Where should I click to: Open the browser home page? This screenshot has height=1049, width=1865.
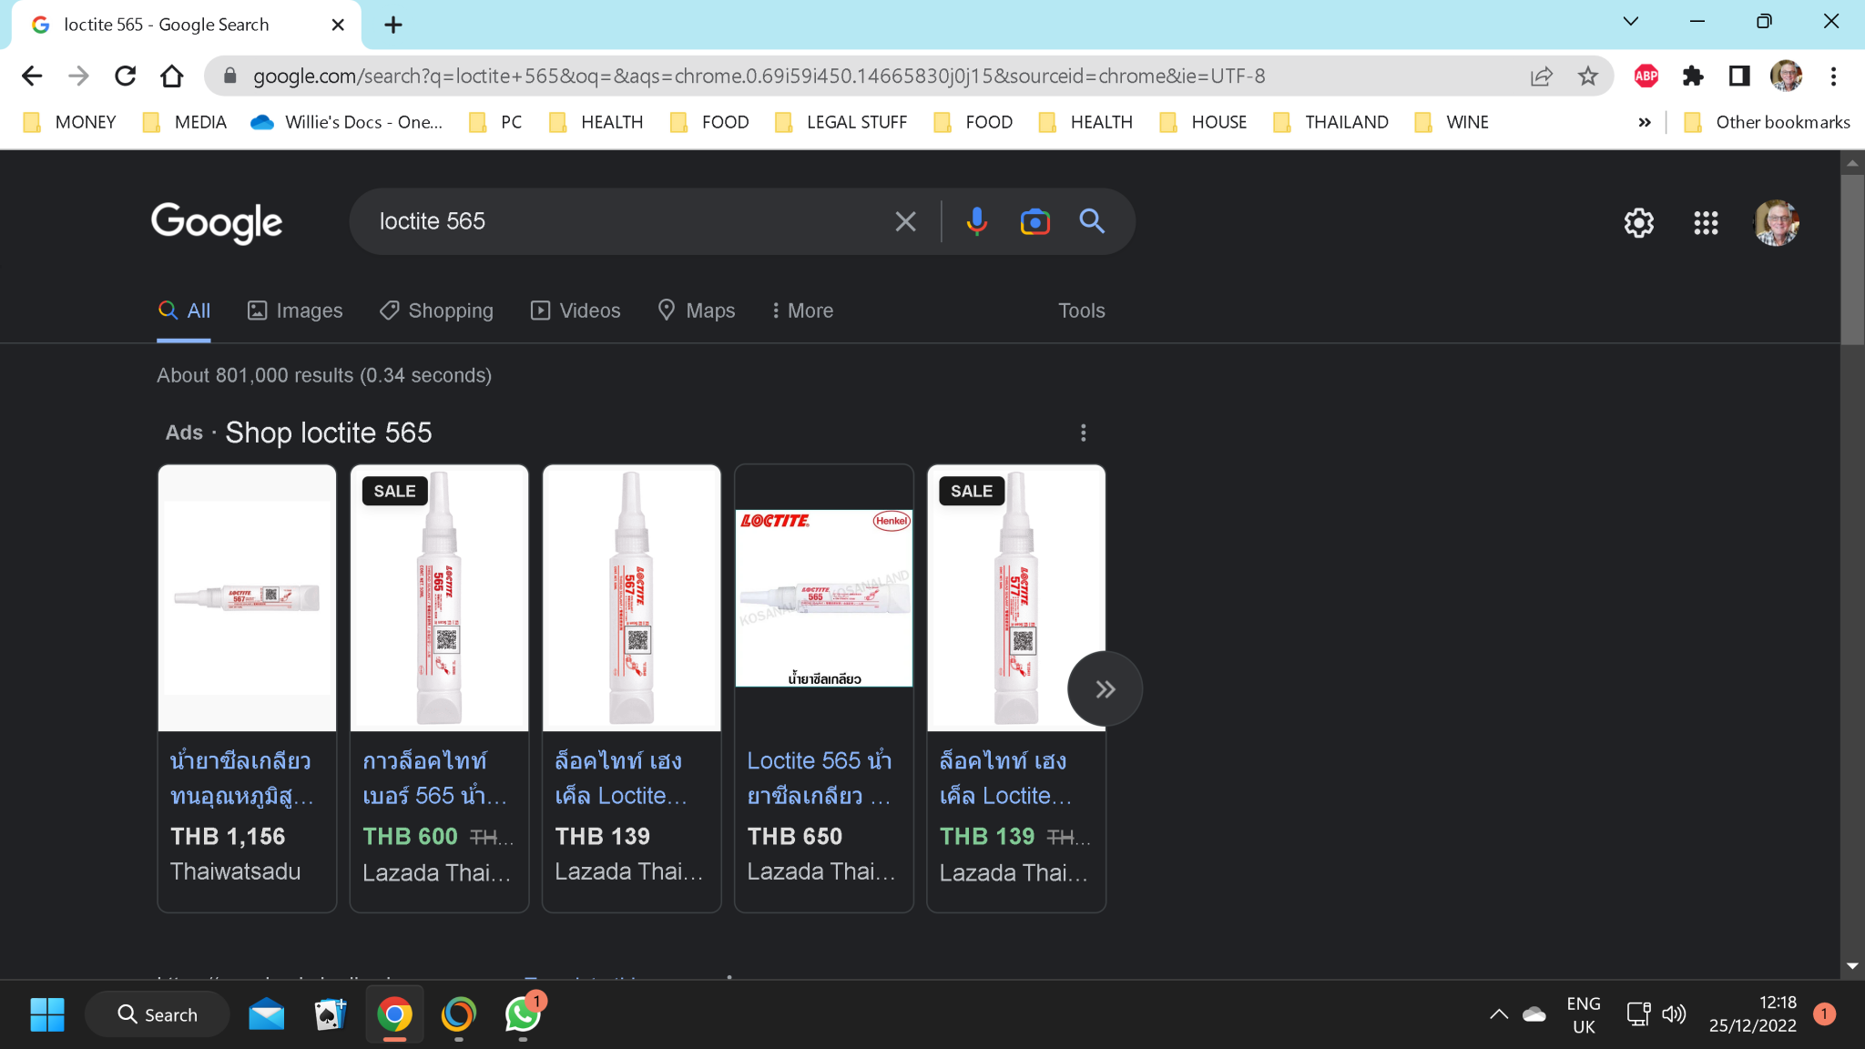[172, 76]
